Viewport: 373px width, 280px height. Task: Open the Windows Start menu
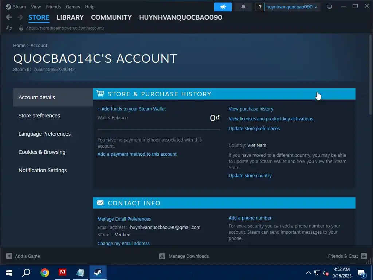click(9, 273)
